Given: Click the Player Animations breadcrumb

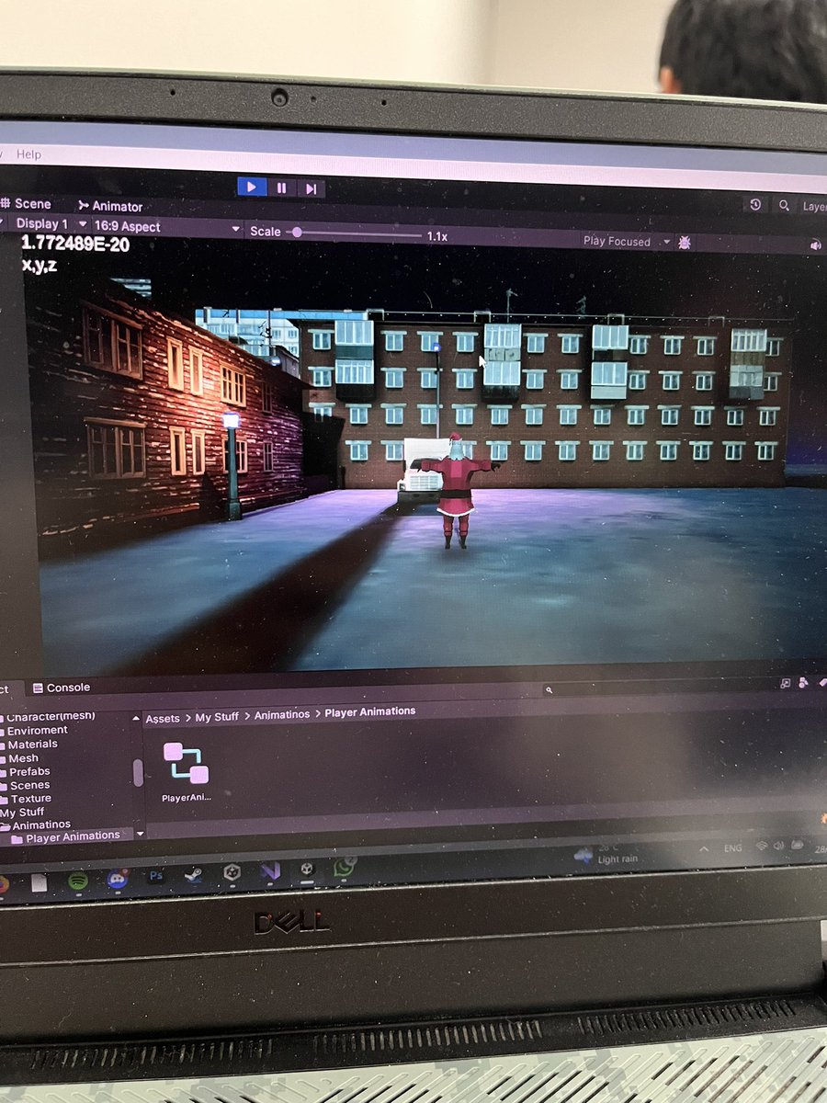Looking at the screenshot, I should 370,711.
